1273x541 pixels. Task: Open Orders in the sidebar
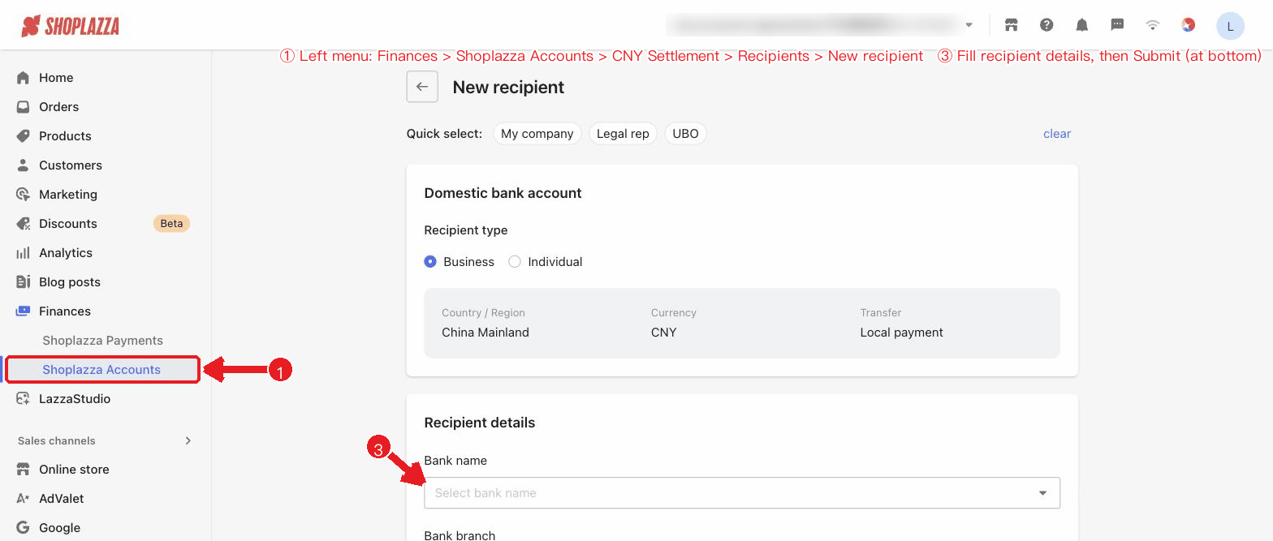tap(59, 107)
